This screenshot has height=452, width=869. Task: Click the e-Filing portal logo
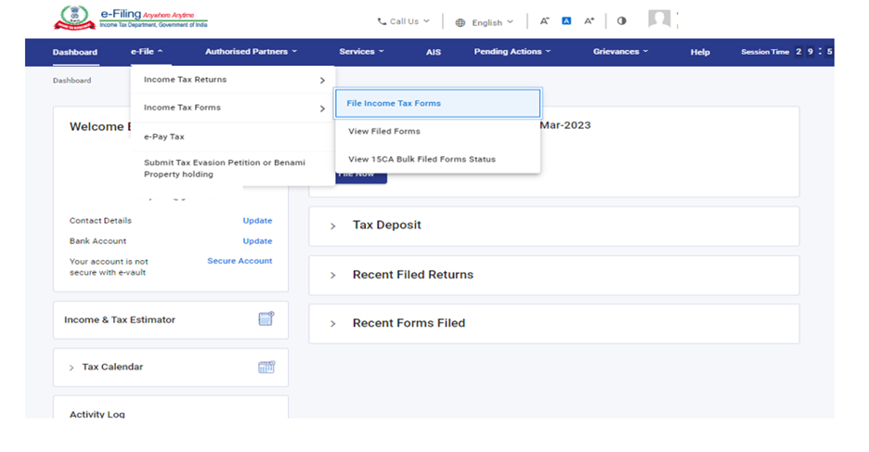[x=130, y=19]
